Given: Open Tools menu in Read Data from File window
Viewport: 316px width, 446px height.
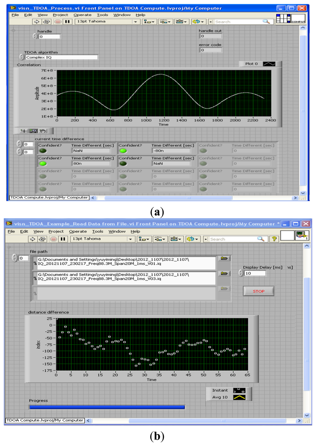Looking at the screenshot, I should 98,231.
